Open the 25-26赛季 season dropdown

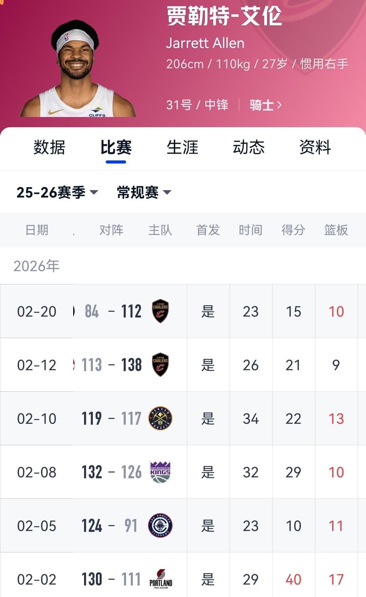56,192
